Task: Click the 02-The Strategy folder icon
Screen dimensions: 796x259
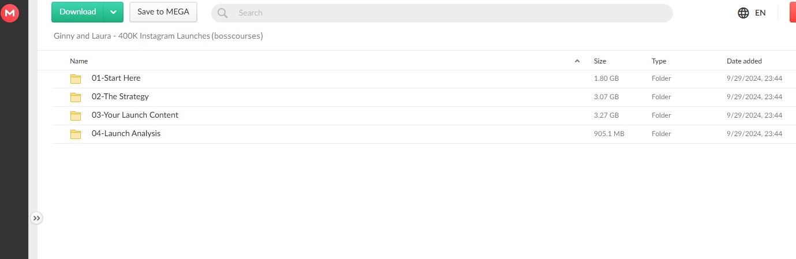Action: 76,97
